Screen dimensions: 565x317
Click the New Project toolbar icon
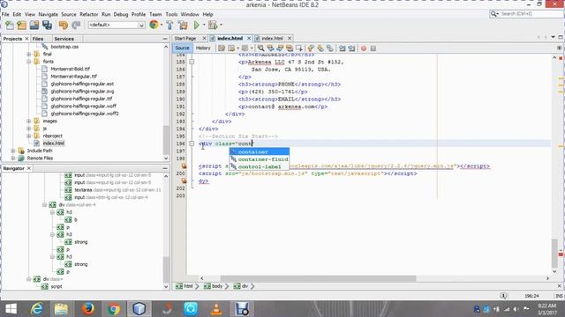(x=21, y=25)
